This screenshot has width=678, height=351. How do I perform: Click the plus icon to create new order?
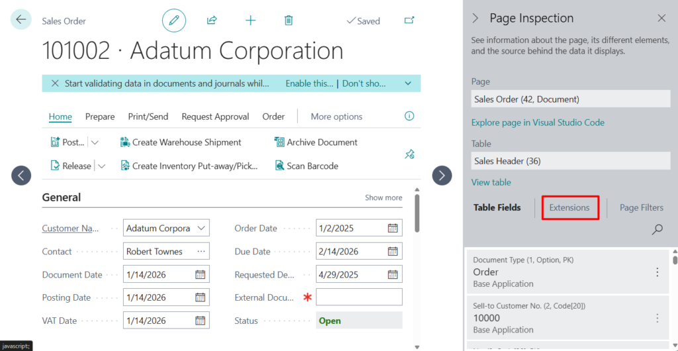(250, 21)
